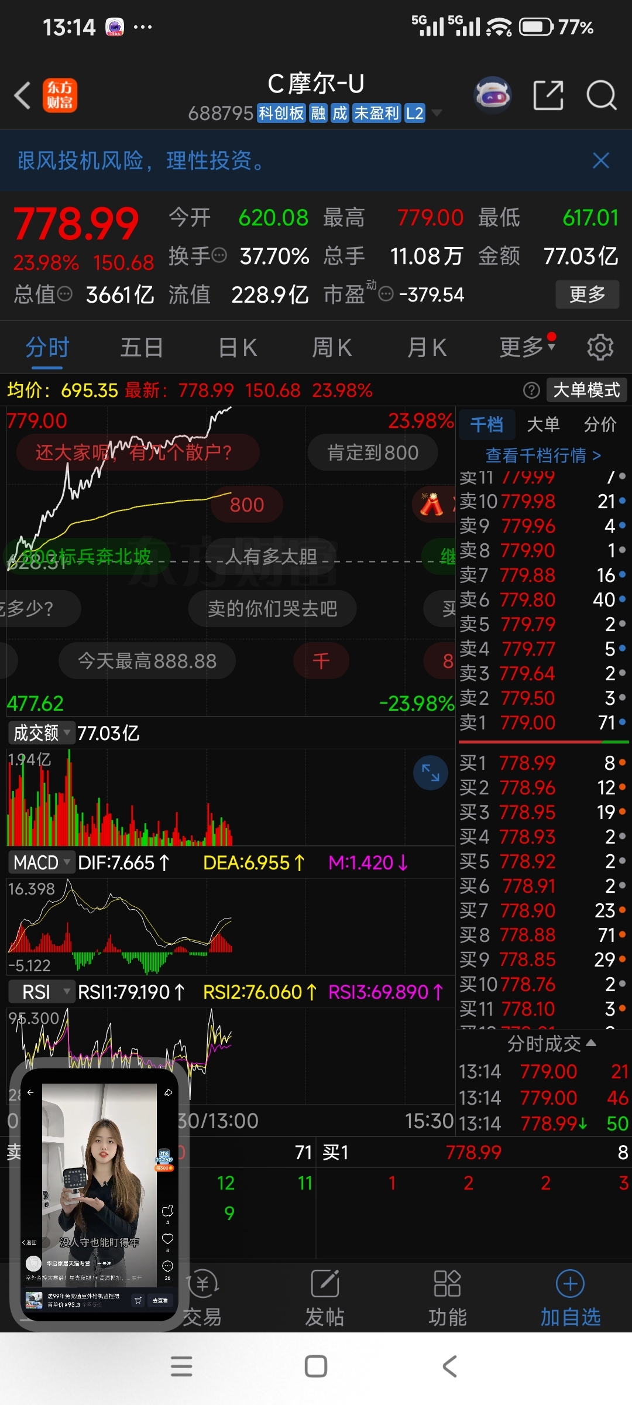Tap the Android back navigation arrow
The height and width of the screenshot is (1405, 632).
tap(449, 1367)
